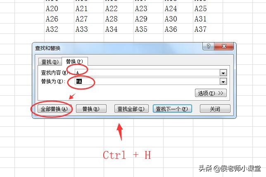Click into the 查找内容 input field
The image size is (266, 177).
click(x=147, y=73)
